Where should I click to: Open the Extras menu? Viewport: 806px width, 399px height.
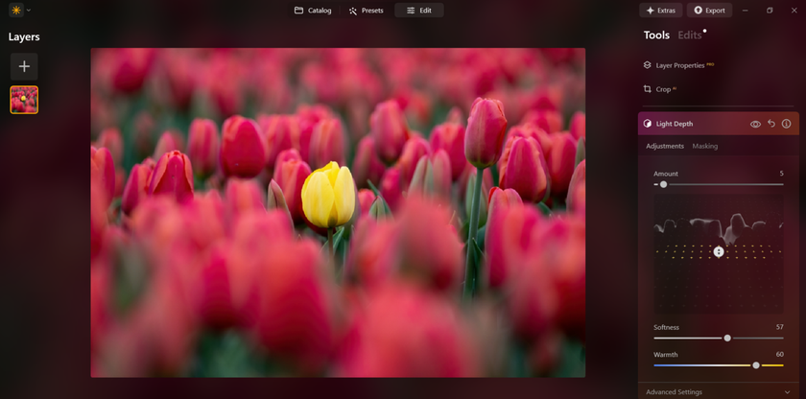pos(660,11)
